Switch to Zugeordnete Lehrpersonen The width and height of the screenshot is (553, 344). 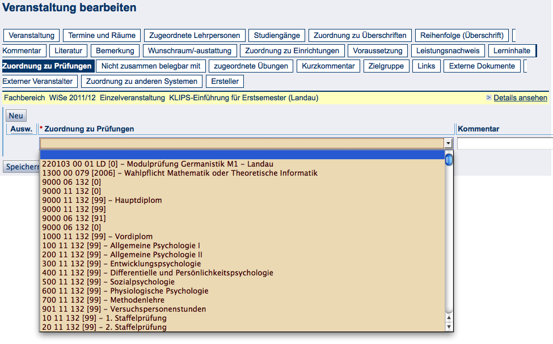pos(195,35)
